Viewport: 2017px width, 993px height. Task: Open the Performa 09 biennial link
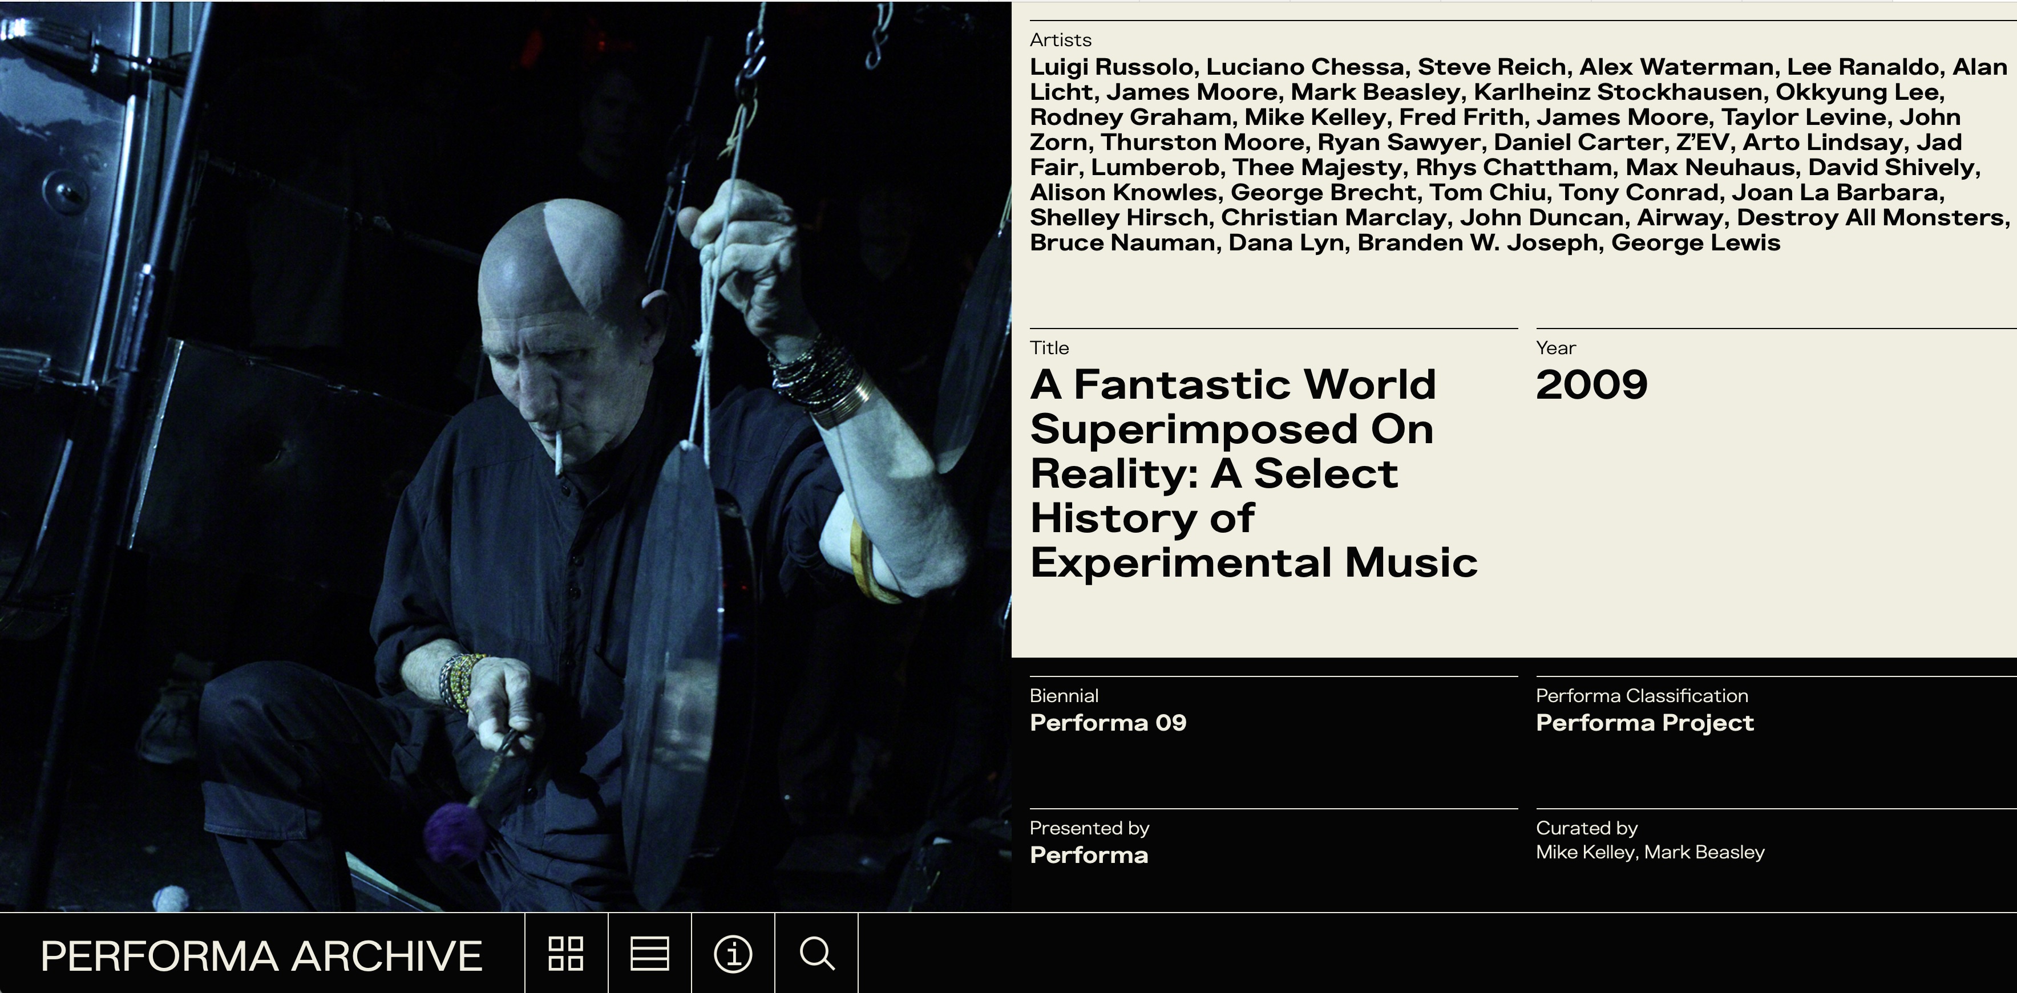(x=1108, y=722)
